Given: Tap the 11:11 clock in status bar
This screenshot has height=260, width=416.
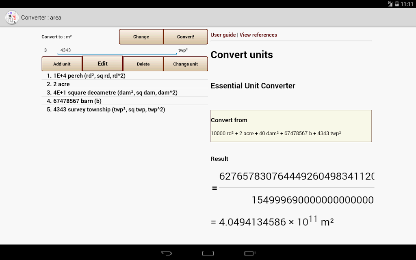Looking at the screenshot, I should click(407, 4).
